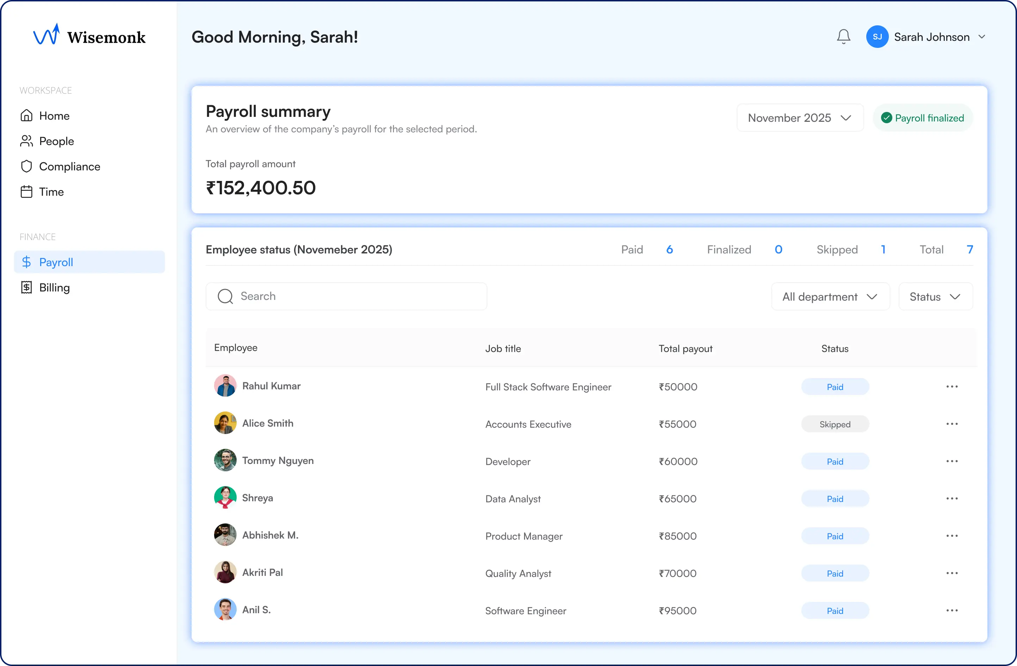The width and height of the screenshot is (1017, 666).
Task: Expand Sarah Johnson account menu chevron
Action: click(x=982, y=37)
